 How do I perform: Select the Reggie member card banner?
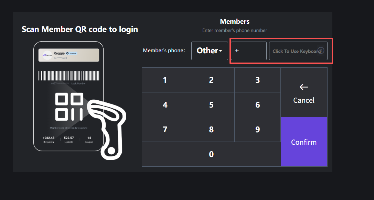pyautogui.click(x=68, y=55)
